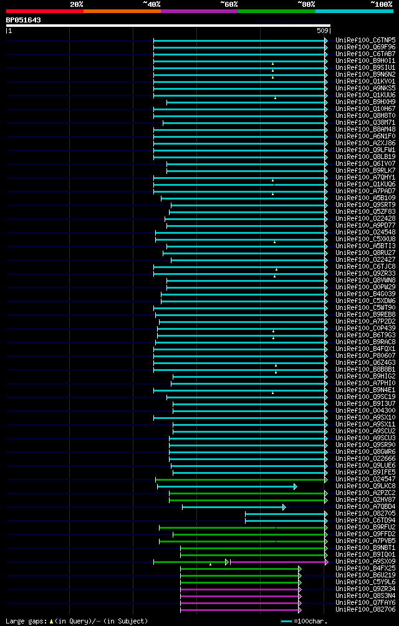Open the UniRef100_B9N4E1 hit link
Screen dimensions: 399x626
[365, 390]
